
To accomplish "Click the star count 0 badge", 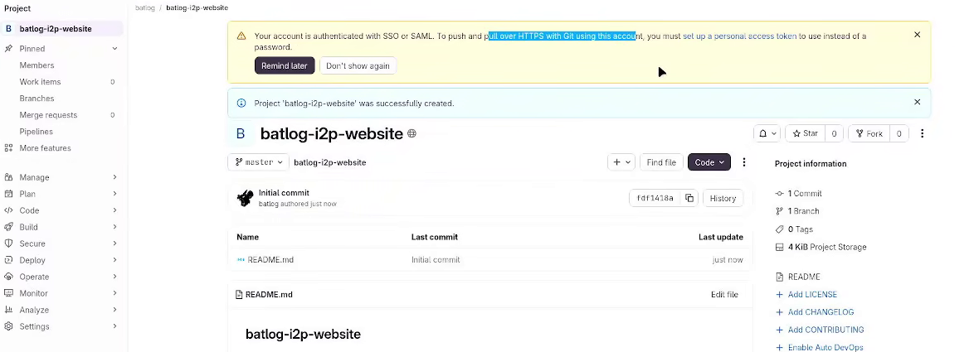I will click(834, 133).
